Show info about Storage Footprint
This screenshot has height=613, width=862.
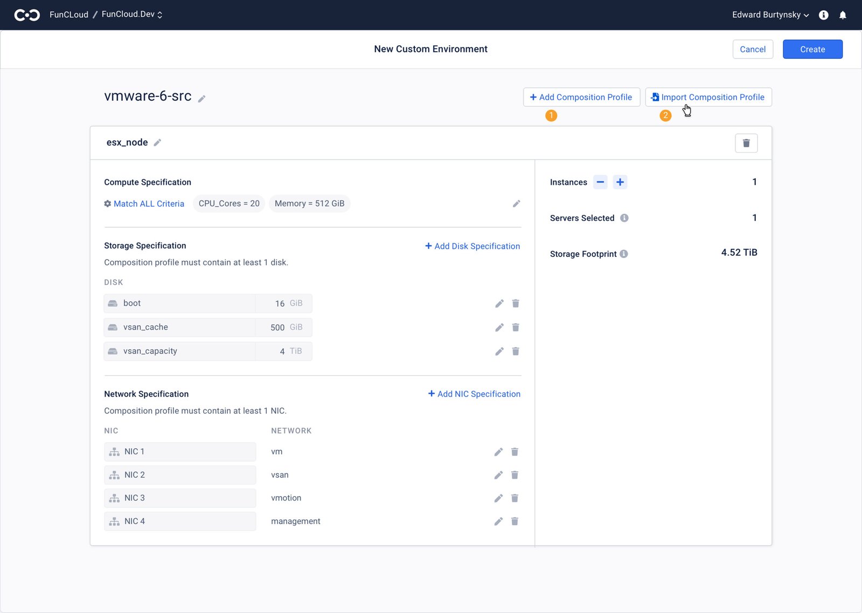click(624, 254)
